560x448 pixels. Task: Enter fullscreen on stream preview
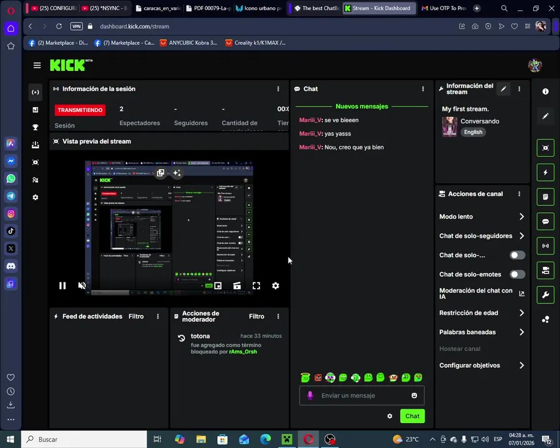256,286
